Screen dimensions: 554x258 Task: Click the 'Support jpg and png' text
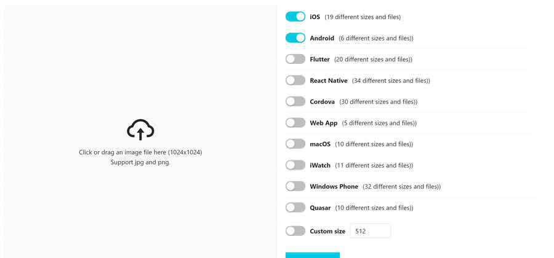[140, 162]
